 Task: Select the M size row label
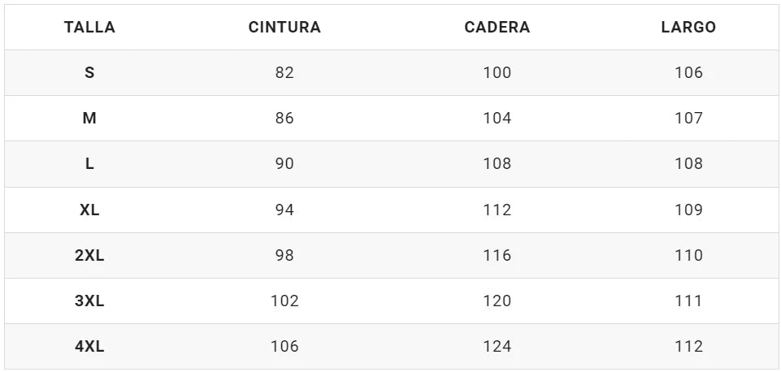point(89,118)
